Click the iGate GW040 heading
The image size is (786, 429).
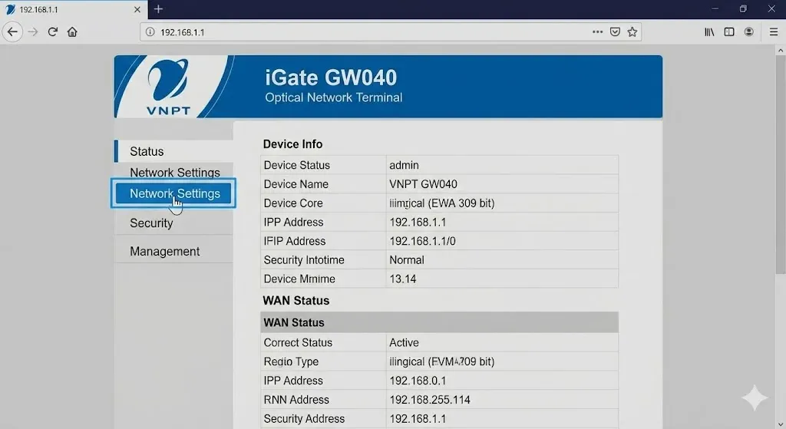(x=331, y=78)
